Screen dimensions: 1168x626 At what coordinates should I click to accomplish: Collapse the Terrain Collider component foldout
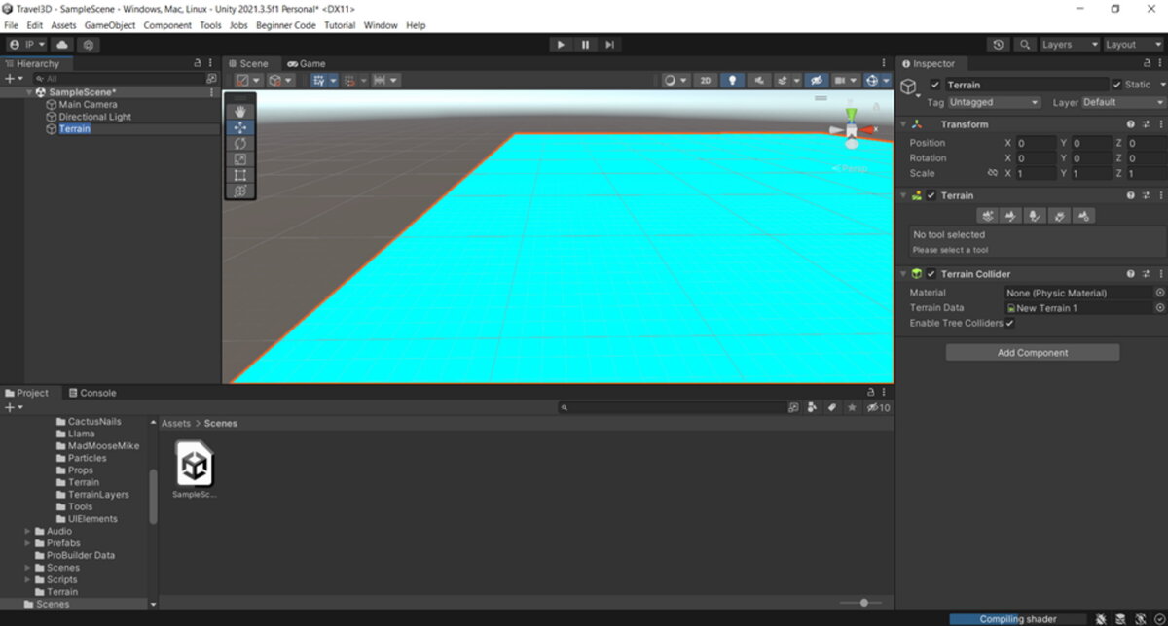(903, 274)
